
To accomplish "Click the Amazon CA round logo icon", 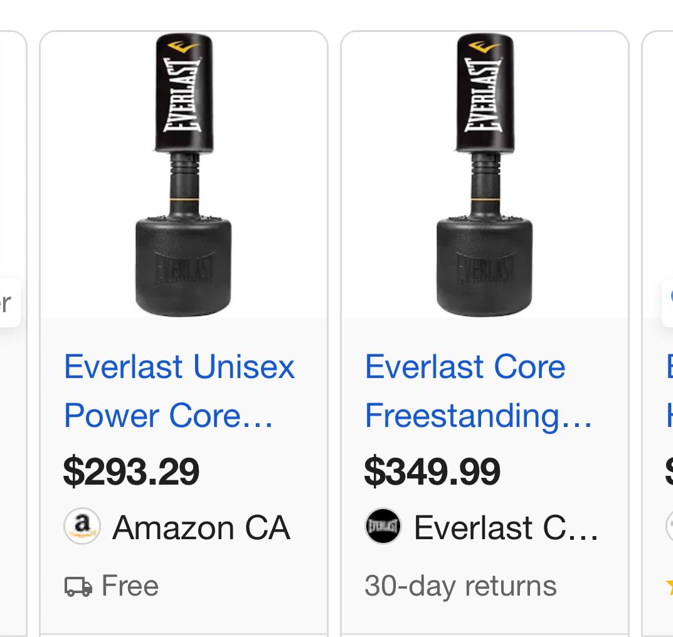I will tap(82, 526).
